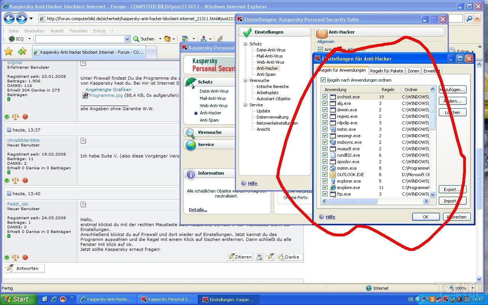Click the Add to Favorites star-plus icon
This screenshot has width=488, height=305.
pyautogui.click(x=22, y=51)
